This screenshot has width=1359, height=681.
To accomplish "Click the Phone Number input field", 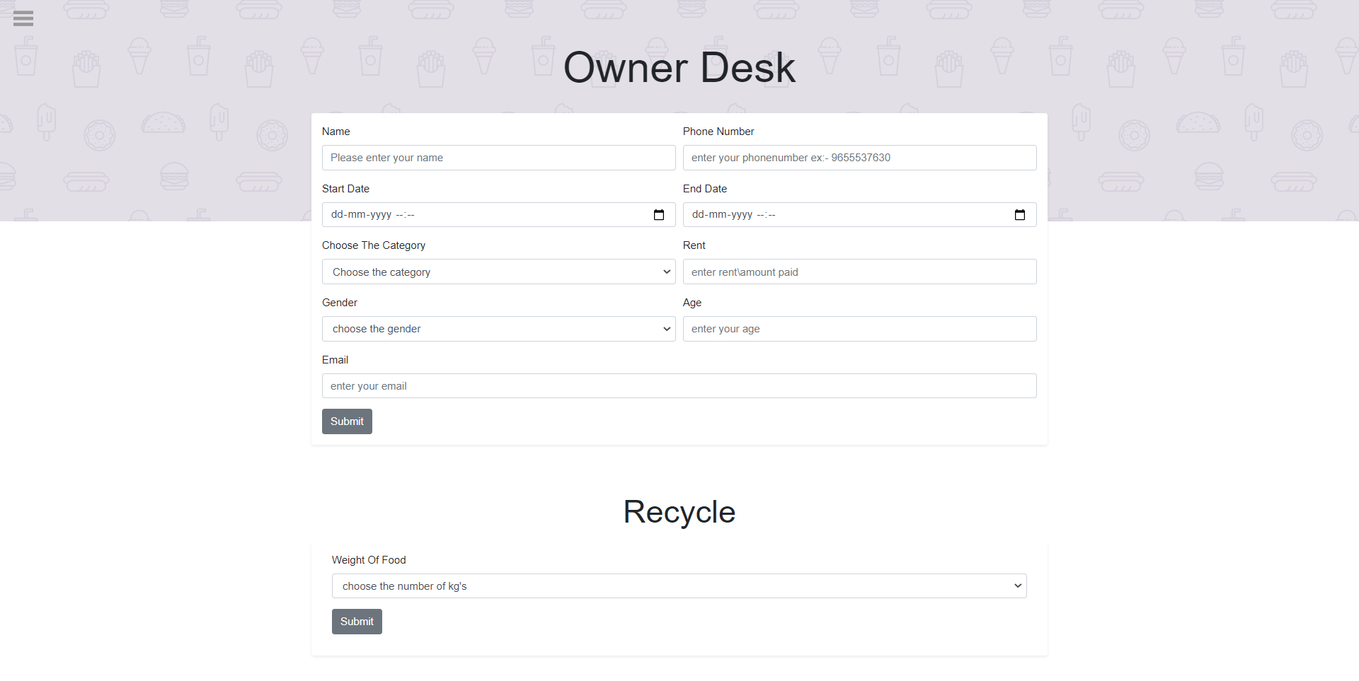I will tap(859, 158).
